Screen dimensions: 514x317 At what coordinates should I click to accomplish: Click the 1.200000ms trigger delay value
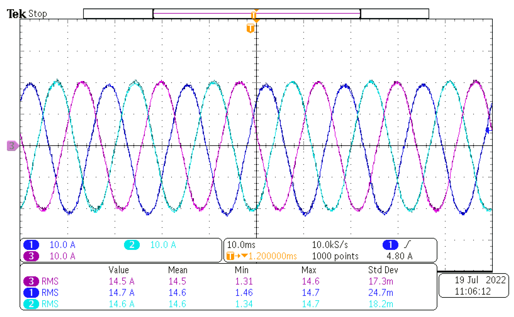point(272,256)
